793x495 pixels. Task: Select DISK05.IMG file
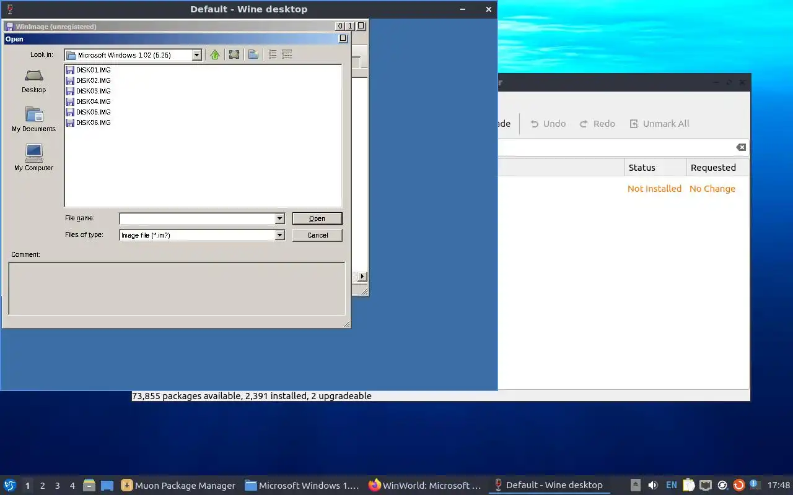(x=88, y=112)
